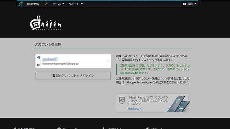
Task: Click the blue account-type icon on the card
Action: point(38,58)
